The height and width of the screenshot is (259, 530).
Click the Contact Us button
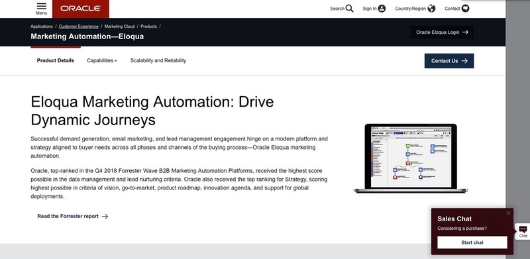(x=449, y=61)
